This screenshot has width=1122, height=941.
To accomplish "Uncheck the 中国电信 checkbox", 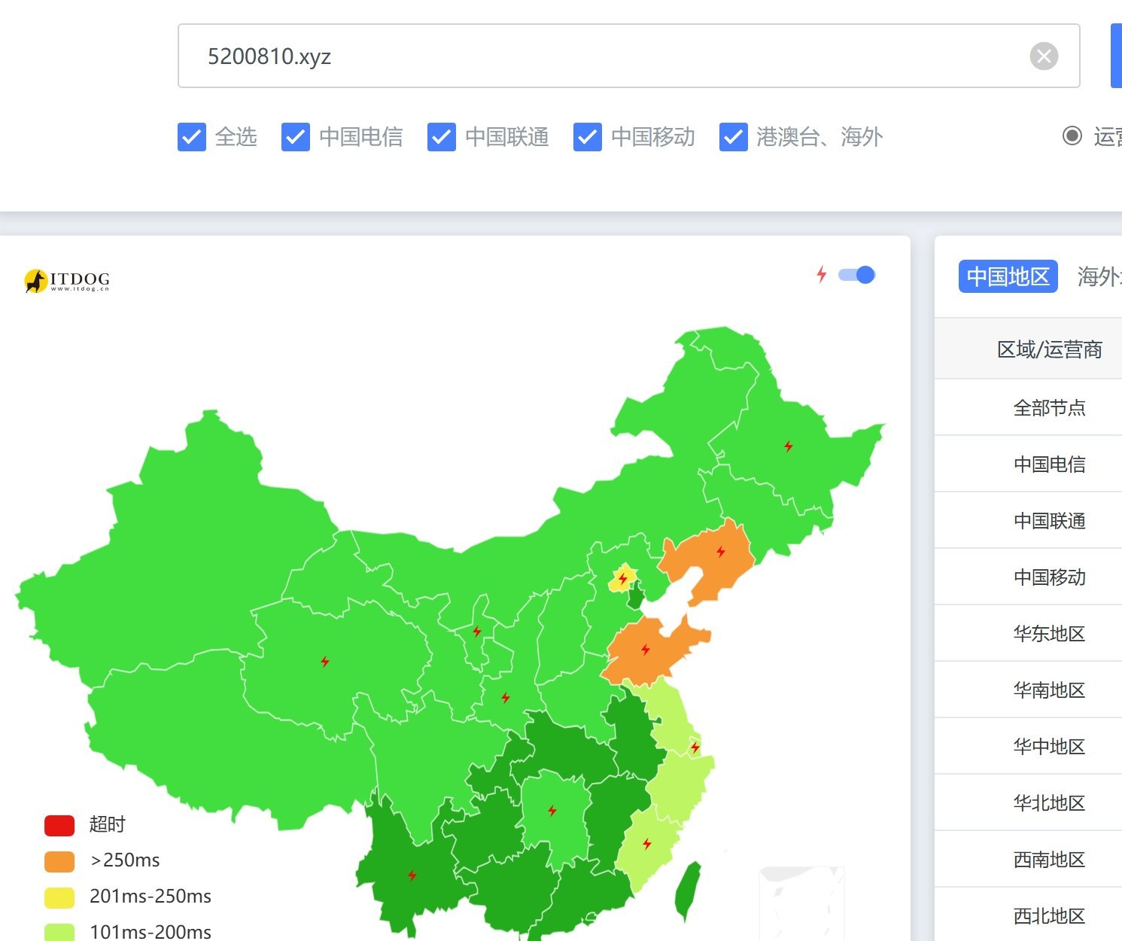I will pos(296,137).
